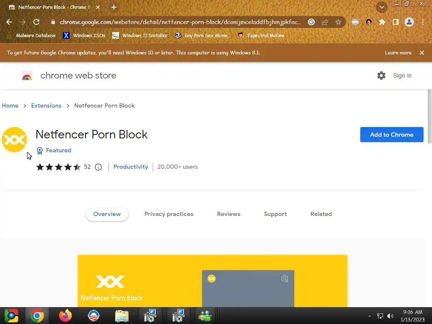Image resolution: width=432 pixels, height=324 pixels.
Task: Open Windows ISOs bookmark
Action: [84, 35]
